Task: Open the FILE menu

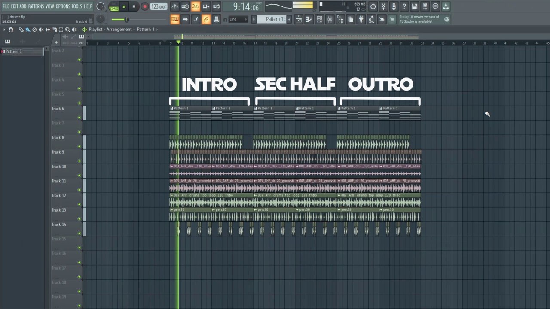Action: pos(6,6)
